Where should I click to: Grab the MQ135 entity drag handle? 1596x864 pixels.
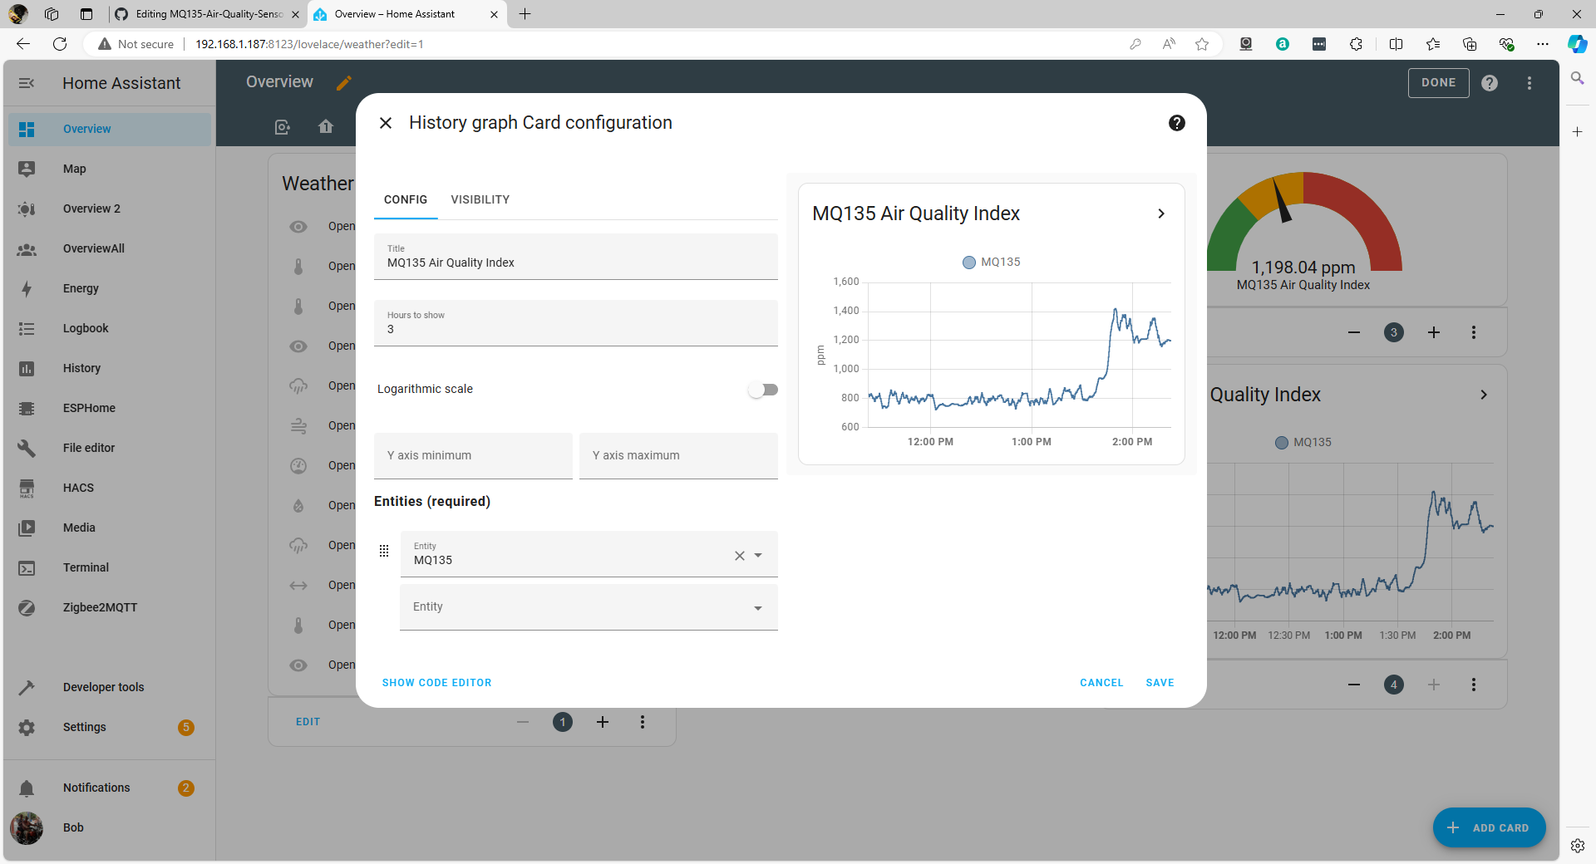pyautogui.click(x=384, y=551)
